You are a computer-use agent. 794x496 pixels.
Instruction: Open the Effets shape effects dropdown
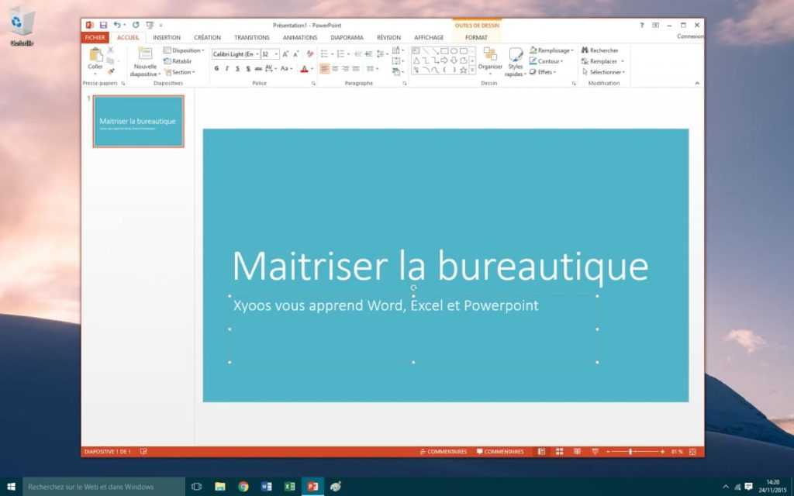click(x=542, y=72)
